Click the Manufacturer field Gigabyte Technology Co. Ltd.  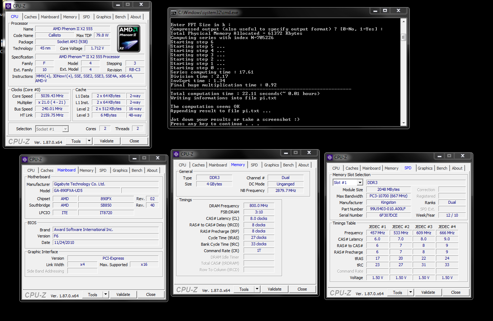pyautogui.click(x=106, y=184)
